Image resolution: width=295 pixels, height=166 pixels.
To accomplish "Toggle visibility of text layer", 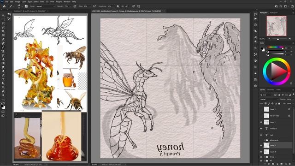I will click(261, 135).
